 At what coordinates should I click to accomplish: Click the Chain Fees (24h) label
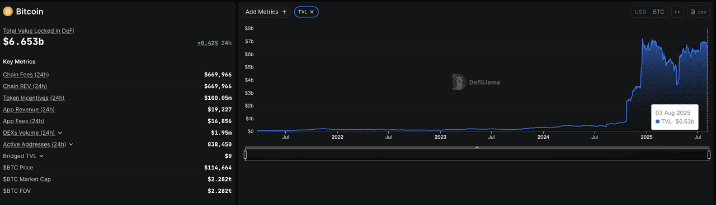point(26,75)
